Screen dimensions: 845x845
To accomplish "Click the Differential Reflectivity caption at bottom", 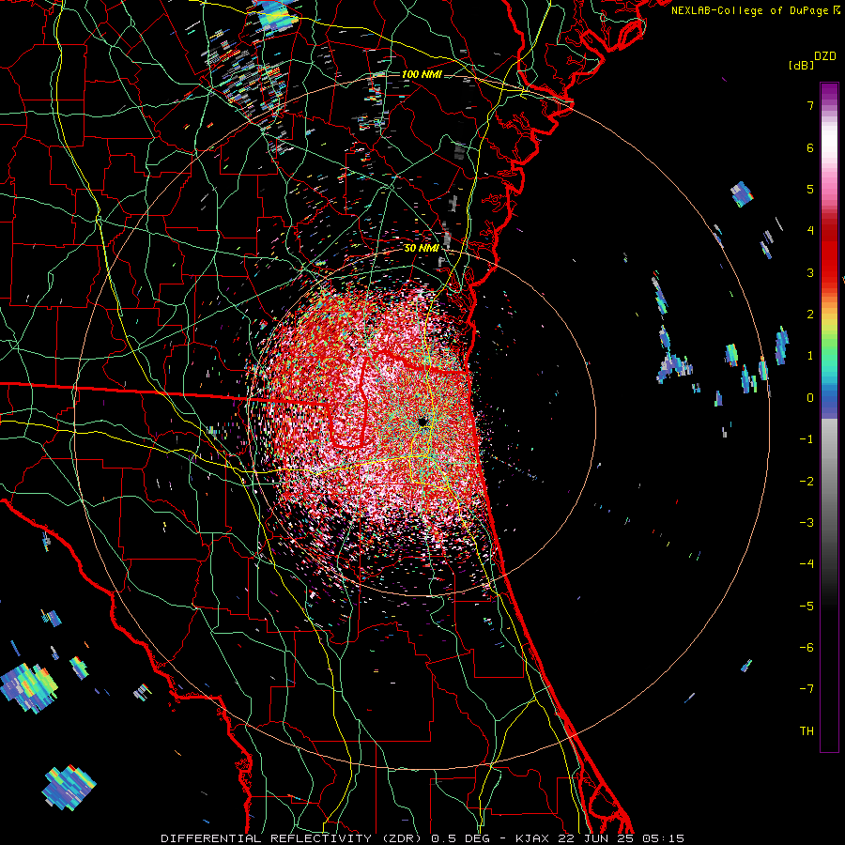I will coord(422,838).
